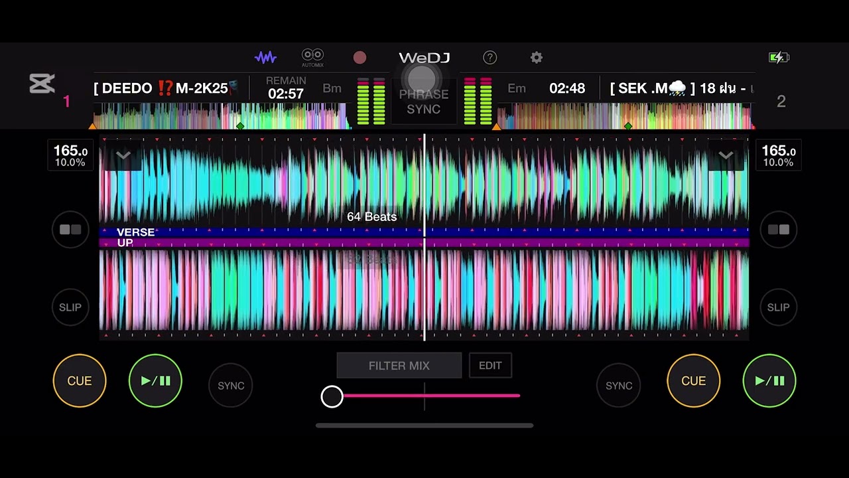Toggle the REMAIN 02:57 time display

[x=286, y=88]
